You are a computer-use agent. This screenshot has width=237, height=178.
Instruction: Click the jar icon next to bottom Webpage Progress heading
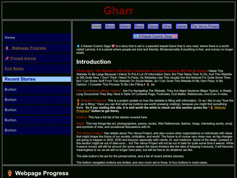click(x=10, y=173)
